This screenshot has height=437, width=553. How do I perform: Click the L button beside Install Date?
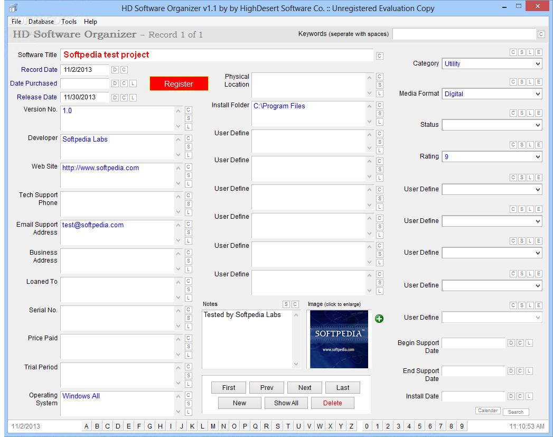529,396
